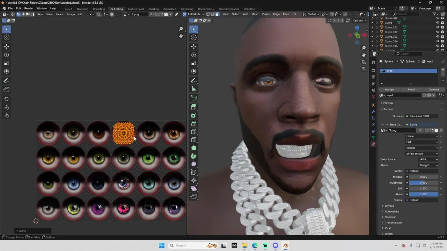Open the File menu
The height and width of the screenshot is (251, 447).
point(10,8)
